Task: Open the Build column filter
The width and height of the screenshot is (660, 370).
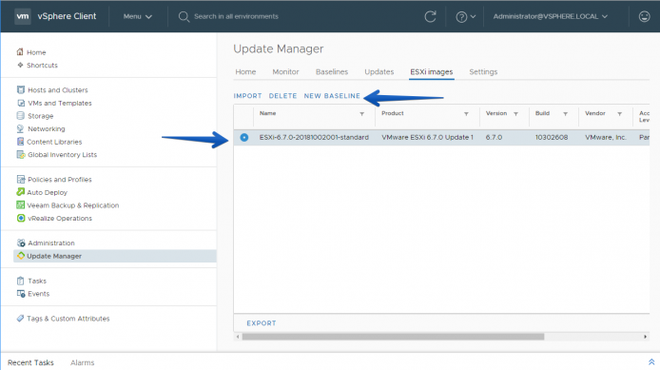Action: pos(565,114)
